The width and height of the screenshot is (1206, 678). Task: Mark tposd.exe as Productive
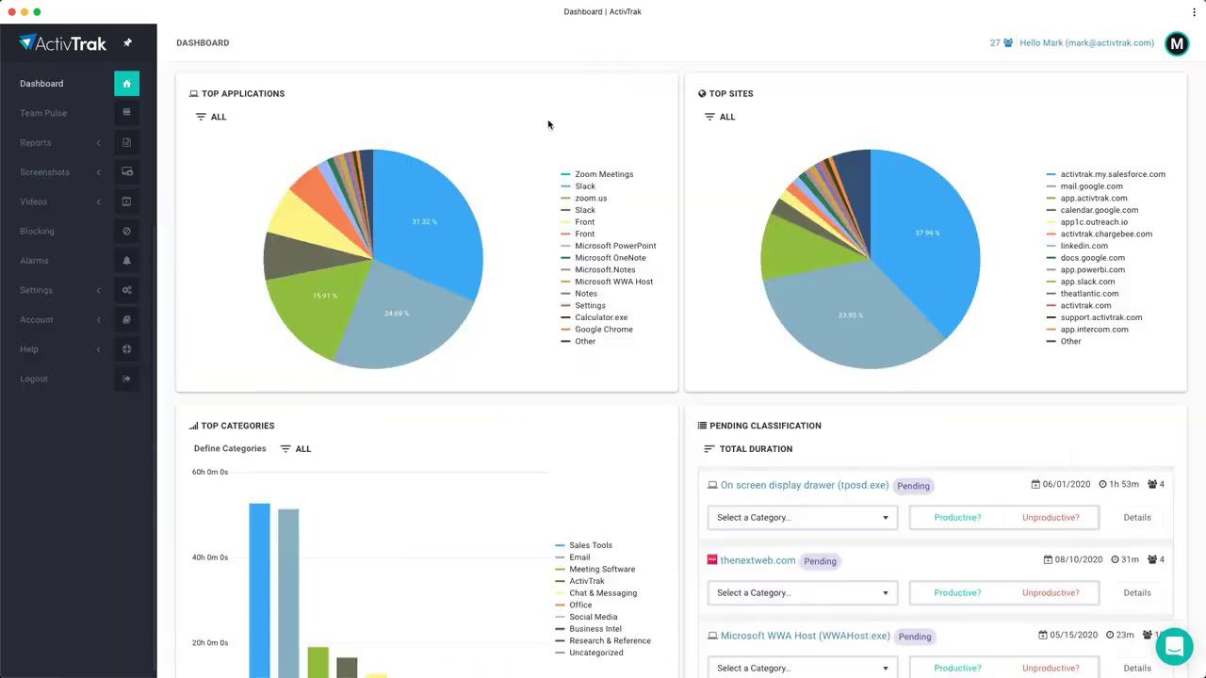click(957, 518)
